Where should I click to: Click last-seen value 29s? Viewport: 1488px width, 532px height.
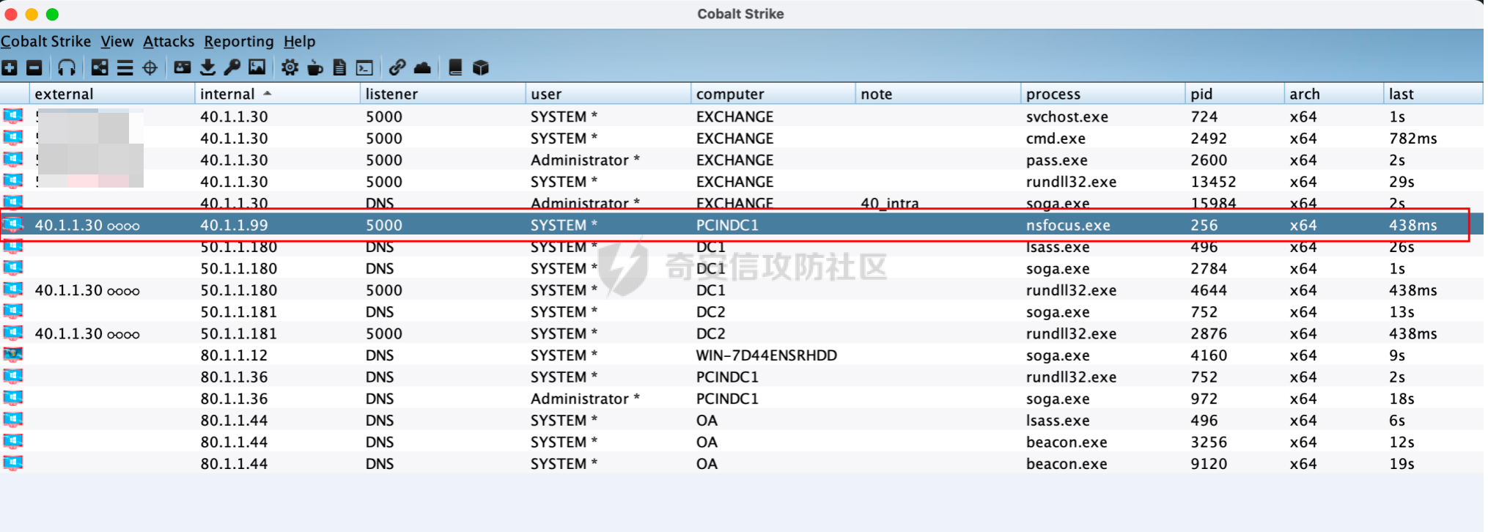click(x=1402, y=182)
